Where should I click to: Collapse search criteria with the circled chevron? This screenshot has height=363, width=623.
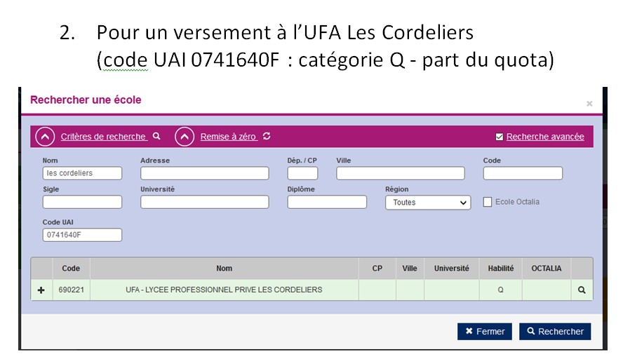[45, 137]
